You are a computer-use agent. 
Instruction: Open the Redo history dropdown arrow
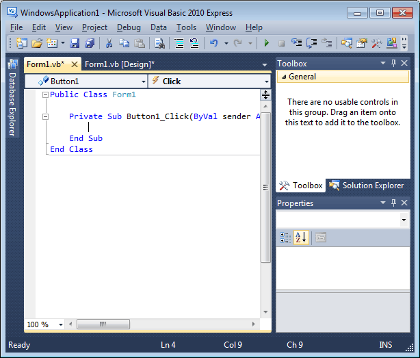point(250,43)
